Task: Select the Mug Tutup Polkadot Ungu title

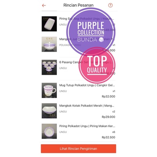Action: (87, 85)
